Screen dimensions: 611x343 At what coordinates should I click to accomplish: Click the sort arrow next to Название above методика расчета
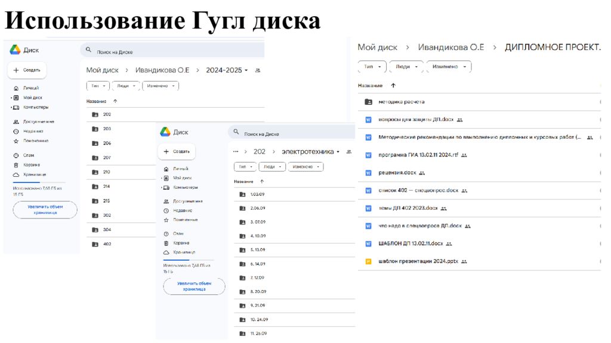click(x=393, y=86)
